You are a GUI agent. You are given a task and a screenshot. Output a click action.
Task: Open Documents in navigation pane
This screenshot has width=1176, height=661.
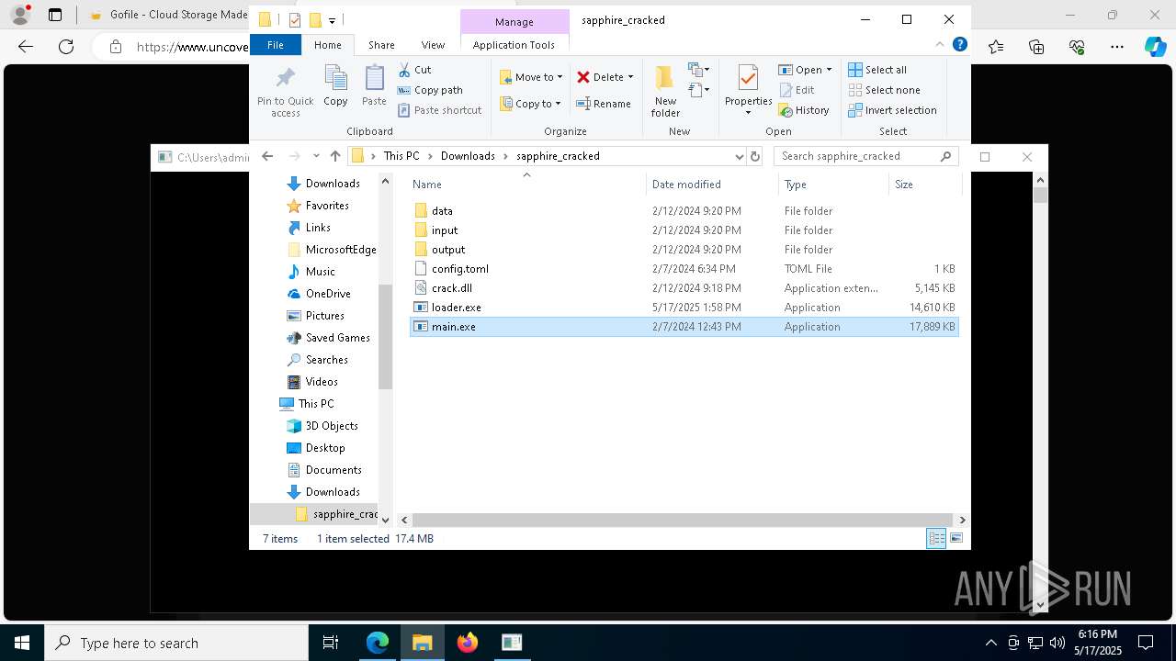[324, 470]
